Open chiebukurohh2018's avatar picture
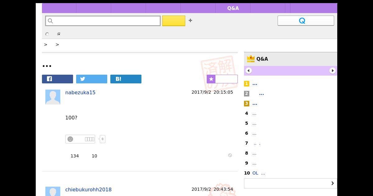 pyautogui.click(x=53, y=191)
